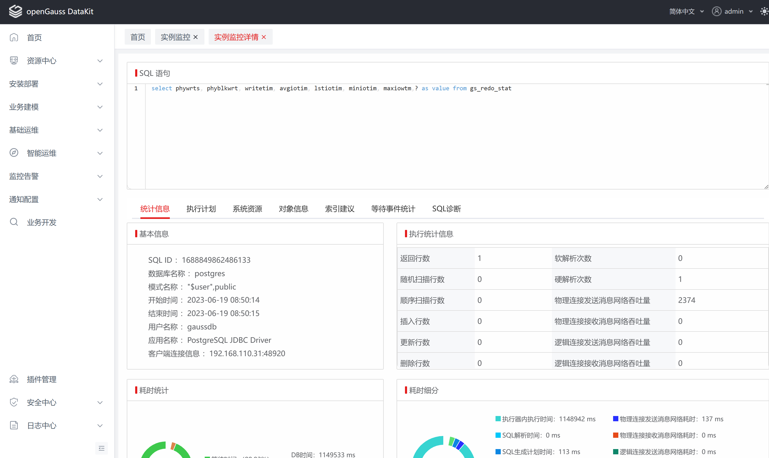Screen dimensions: 769x458
Task: Click start time 2023-06-19 08:50:14
Action: 223,300
